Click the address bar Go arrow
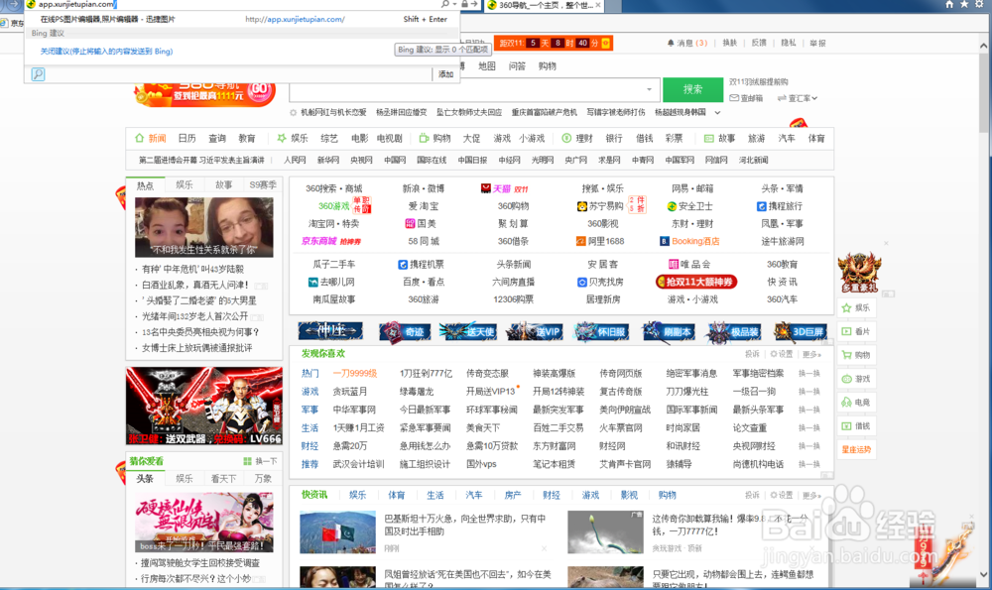 (474, 4)
